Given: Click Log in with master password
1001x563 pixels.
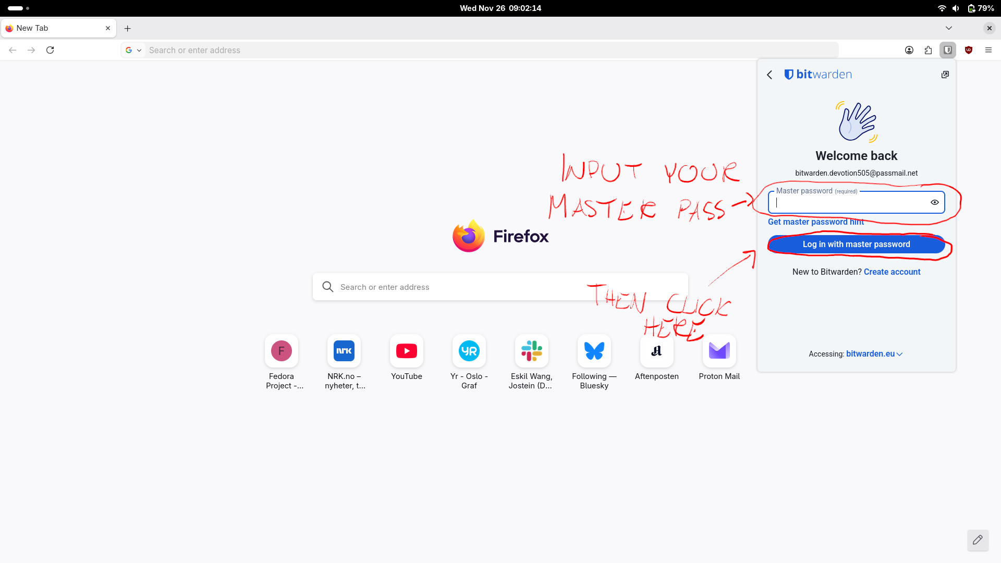Looking at the screenshot, I should tap(856, 244).
